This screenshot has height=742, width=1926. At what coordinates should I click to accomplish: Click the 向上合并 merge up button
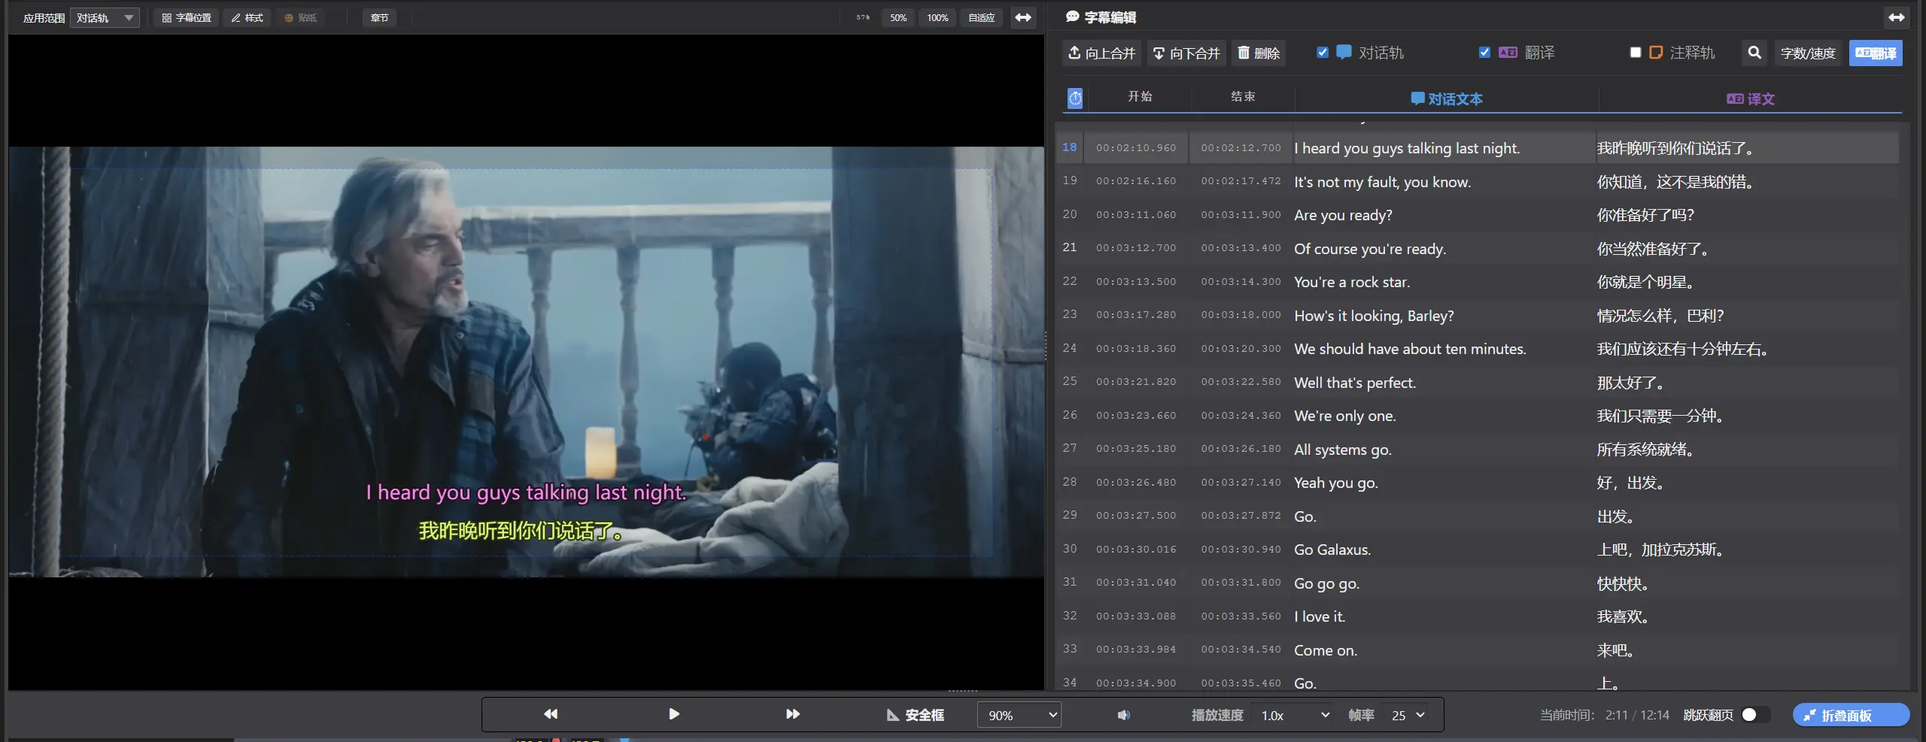[x=1101, y=53]
